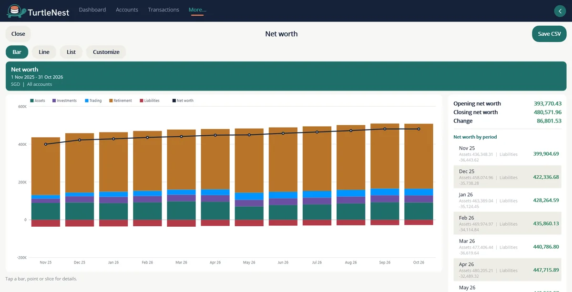Click the Dec 25 net worth line point
Image resolution: width=572 pixels, height=292 pixels.
click(x=80, y=140)
